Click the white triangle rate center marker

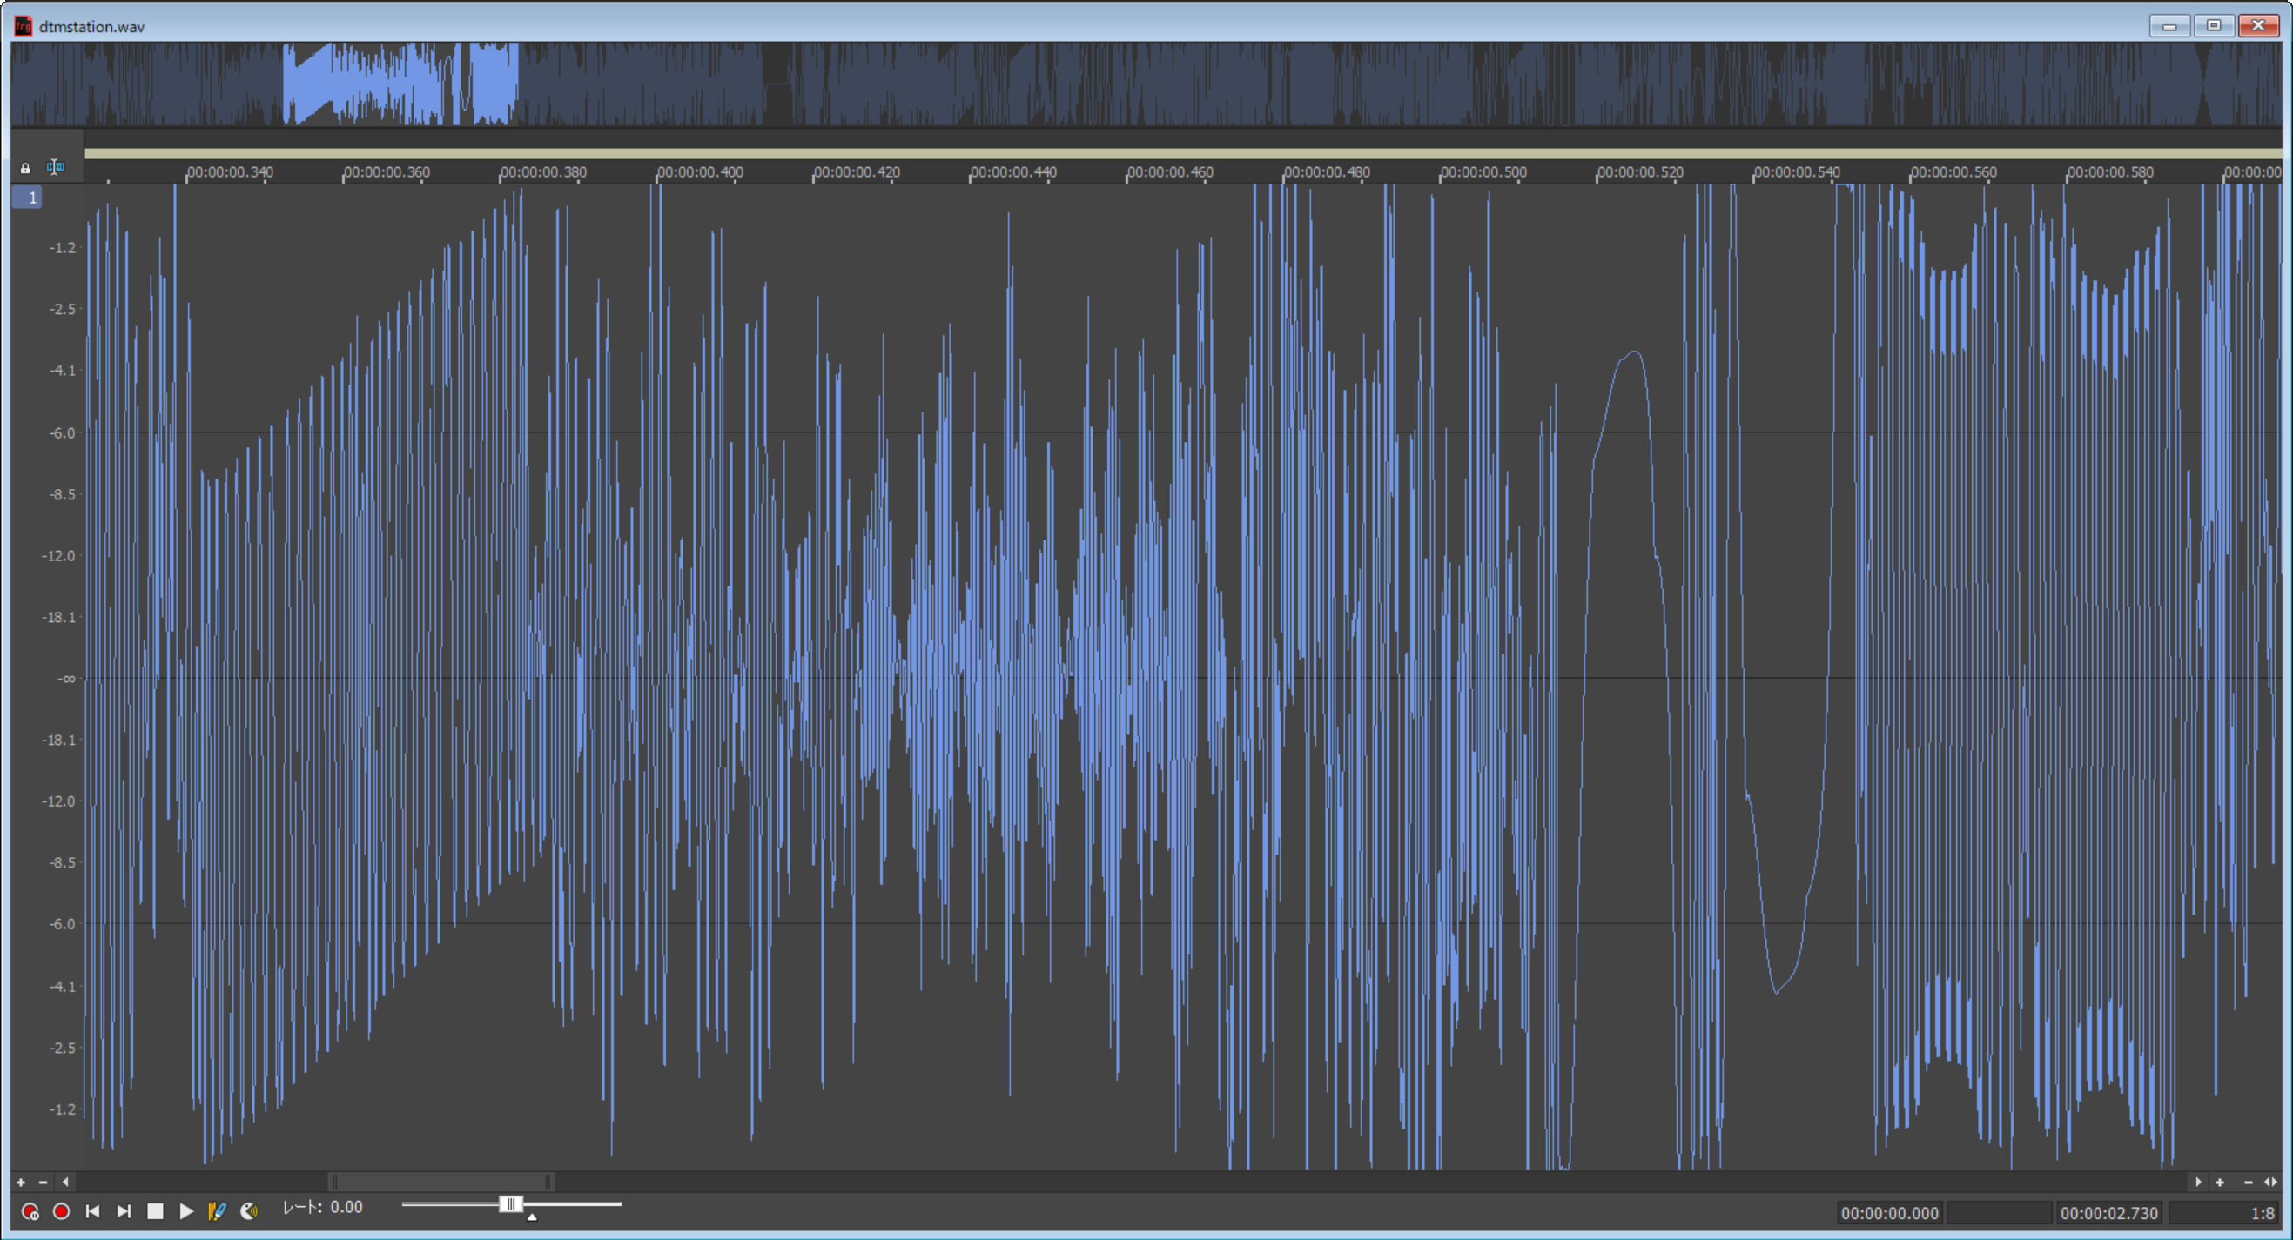point(531,1217)
